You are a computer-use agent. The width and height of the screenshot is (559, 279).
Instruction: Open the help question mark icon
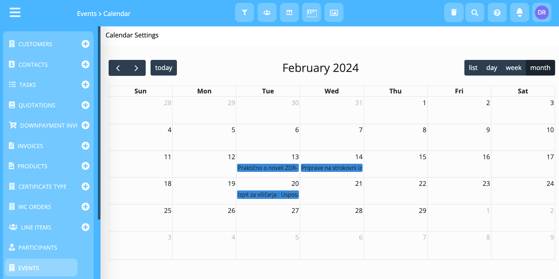497,13
